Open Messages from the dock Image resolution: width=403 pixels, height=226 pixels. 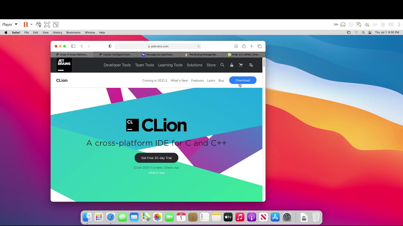pos(122,217)
